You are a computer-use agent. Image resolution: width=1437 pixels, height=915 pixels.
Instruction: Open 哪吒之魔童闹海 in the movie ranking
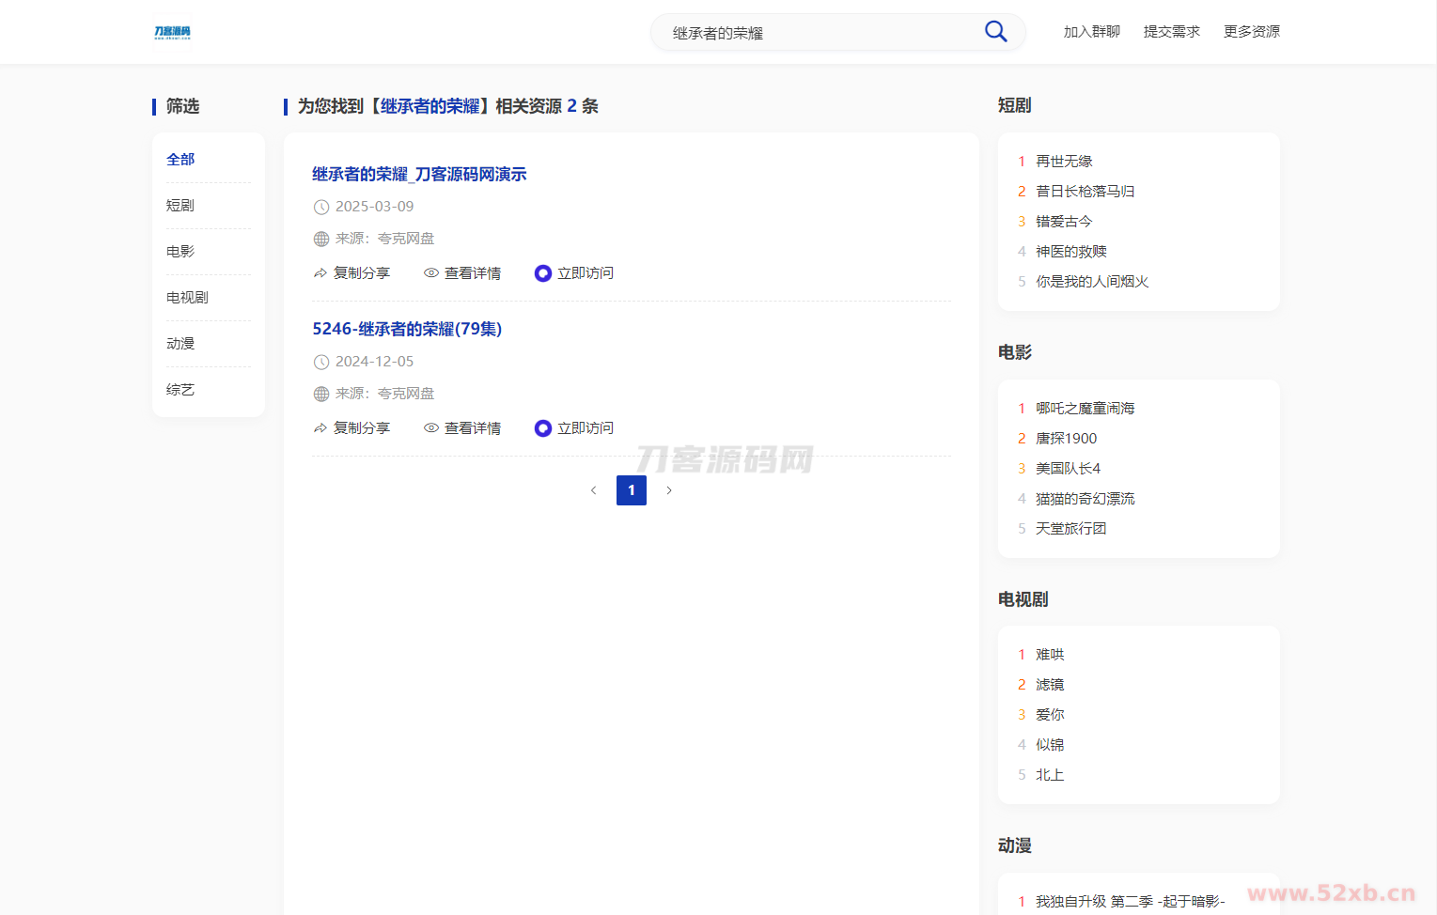tap(1085, 409)
